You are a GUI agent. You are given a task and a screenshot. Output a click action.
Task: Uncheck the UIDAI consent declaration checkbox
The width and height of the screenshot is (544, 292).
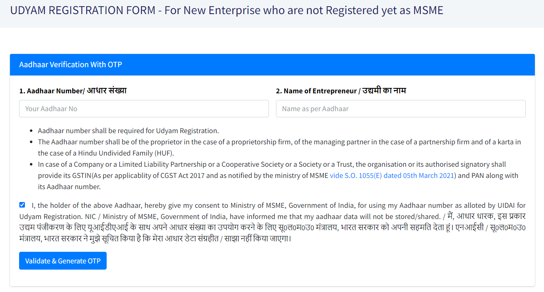coord(22,204)
